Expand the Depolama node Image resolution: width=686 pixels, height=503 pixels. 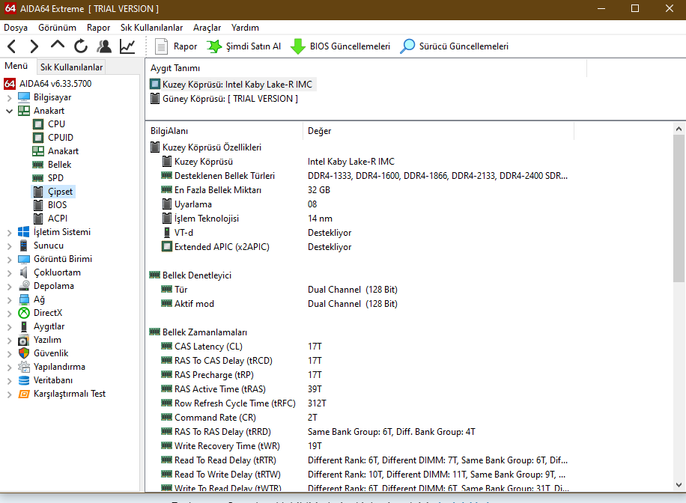[x=9, y=286]
